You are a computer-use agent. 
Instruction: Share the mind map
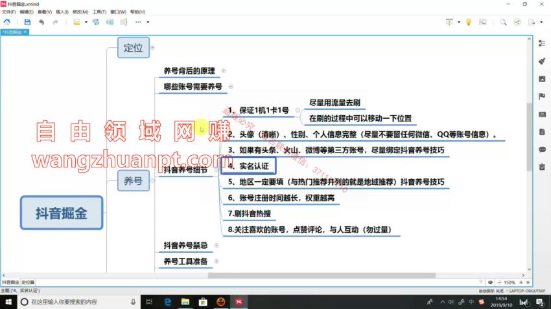(517, 22)
